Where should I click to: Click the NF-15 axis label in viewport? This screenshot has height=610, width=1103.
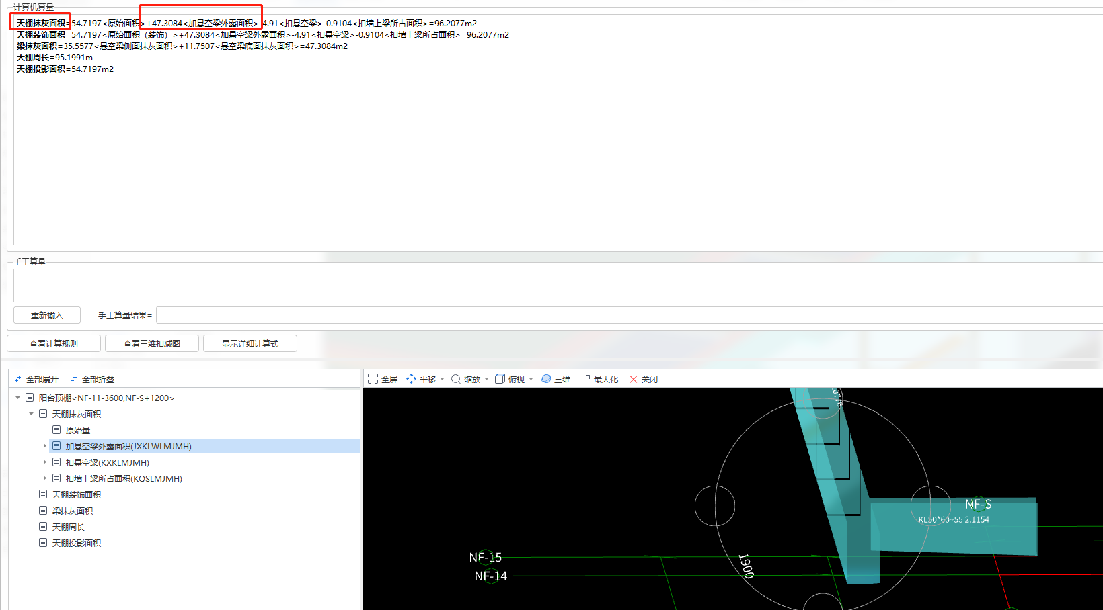pyautogui.click(x=486, y=557)
